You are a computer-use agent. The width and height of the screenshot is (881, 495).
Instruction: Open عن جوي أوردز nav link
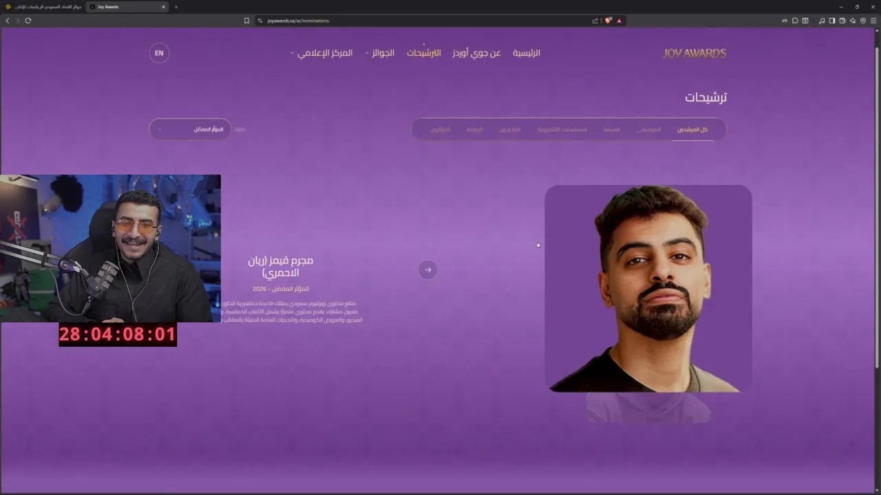(476, 53)
